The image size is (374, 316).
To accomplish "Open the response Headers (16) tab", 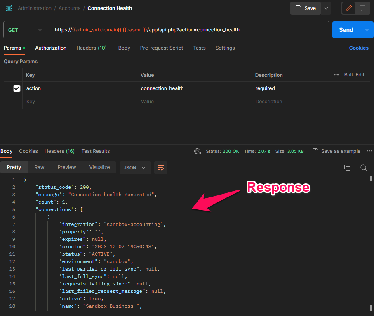I will click(59, 151).
